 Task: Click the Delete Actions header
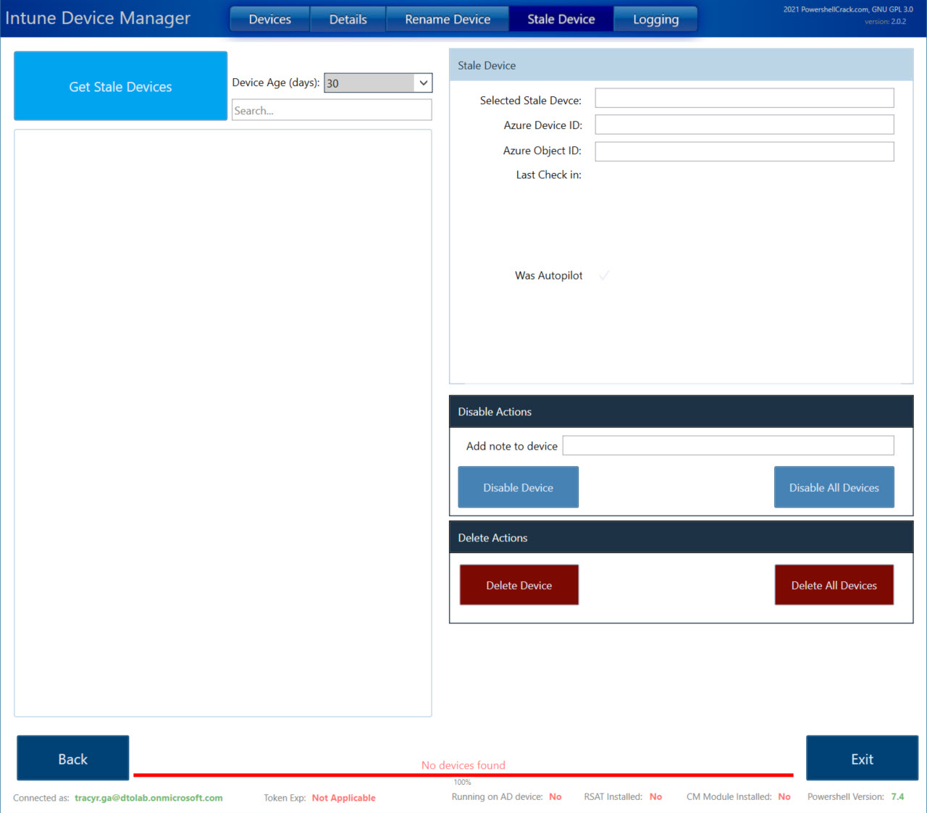click(681, 537)
